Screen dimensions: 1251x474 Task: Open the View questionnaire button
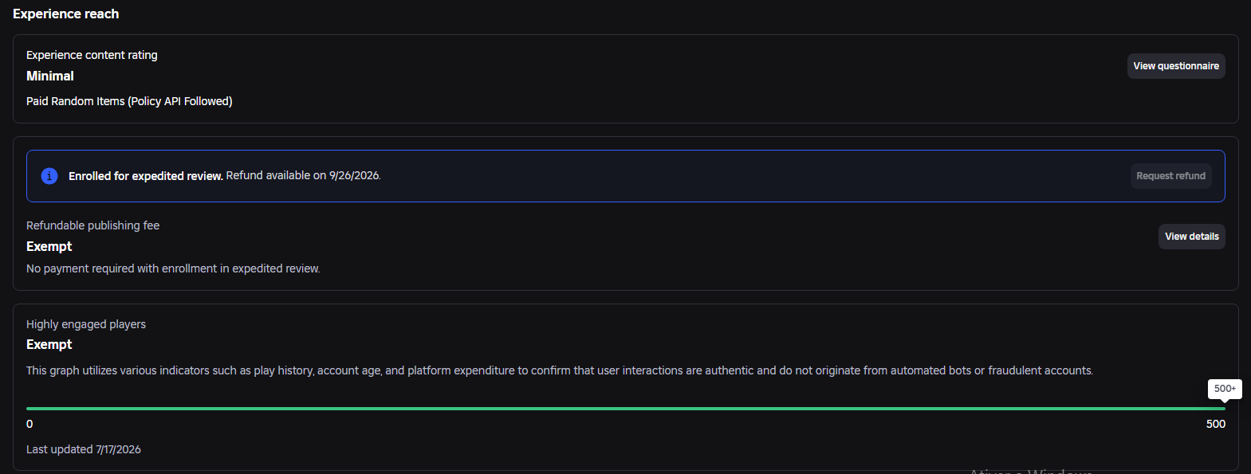[1176, 66]
